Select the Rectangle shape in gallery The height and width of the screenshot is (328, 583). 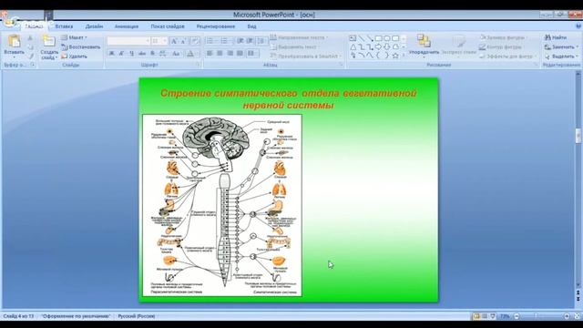point(379,38)
